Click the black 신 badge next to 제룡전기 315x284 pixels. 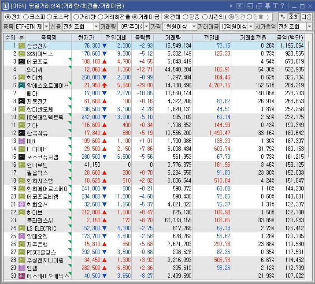tap(22, 101)
